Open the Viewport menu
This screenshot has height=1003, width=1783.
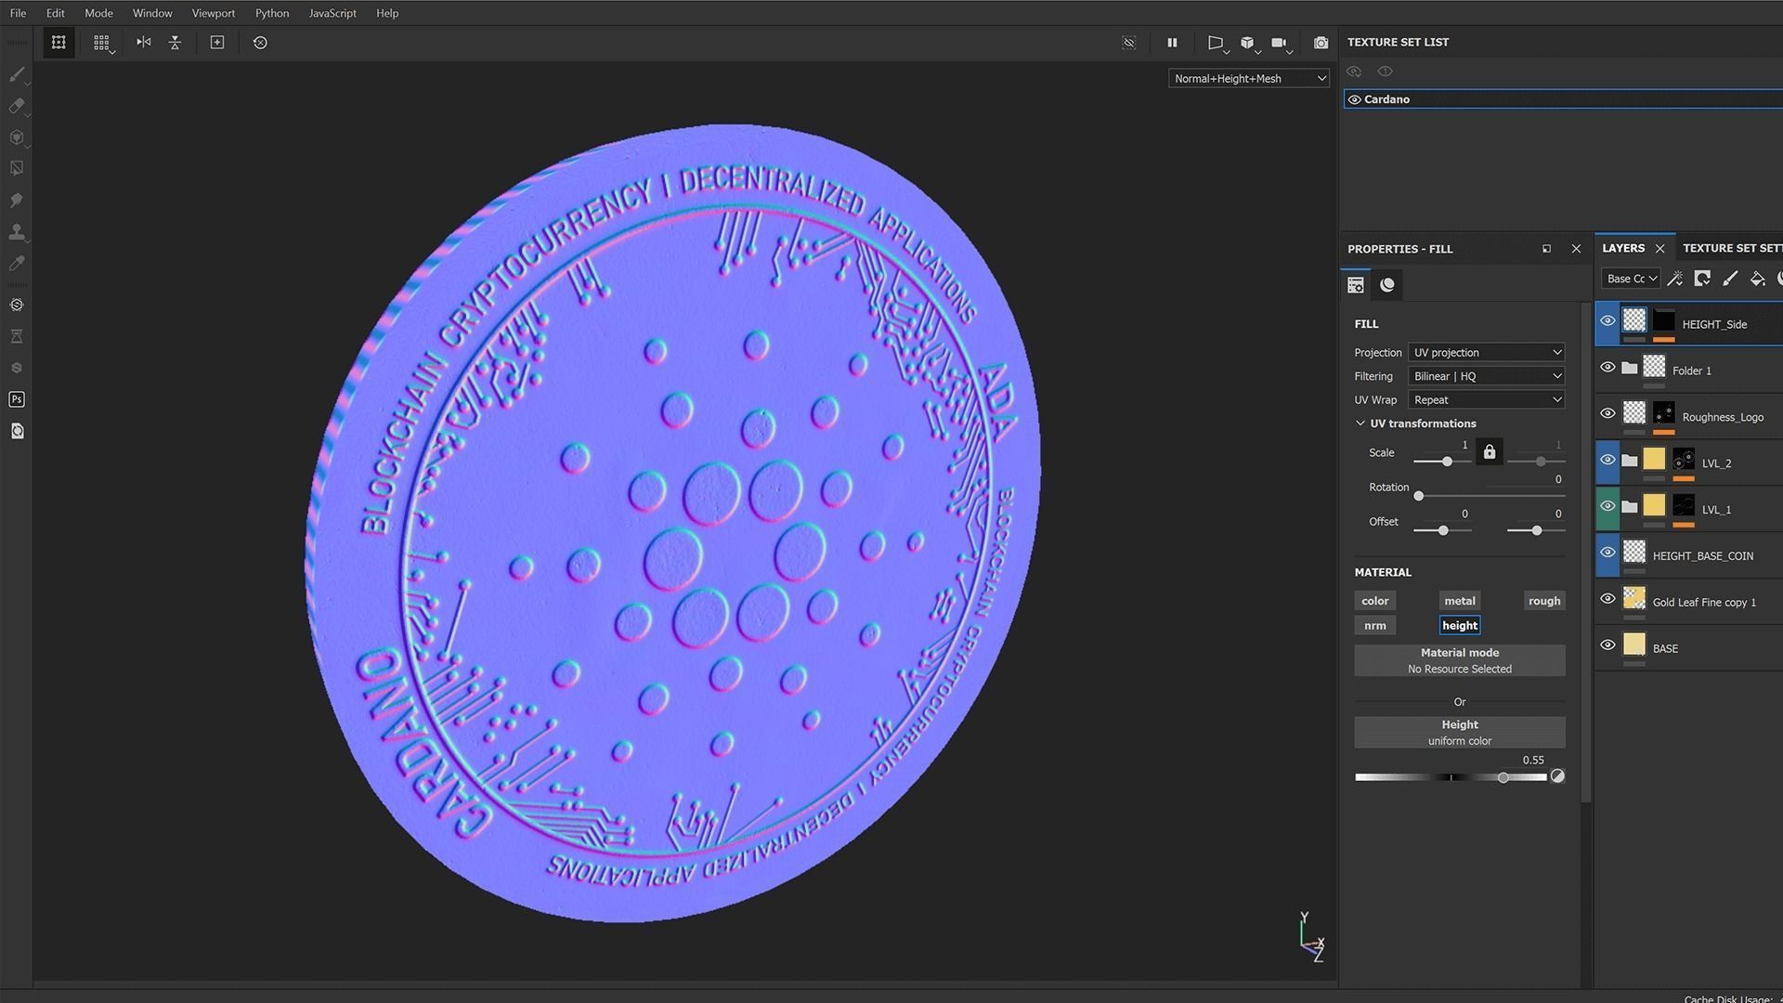(213, 13)
